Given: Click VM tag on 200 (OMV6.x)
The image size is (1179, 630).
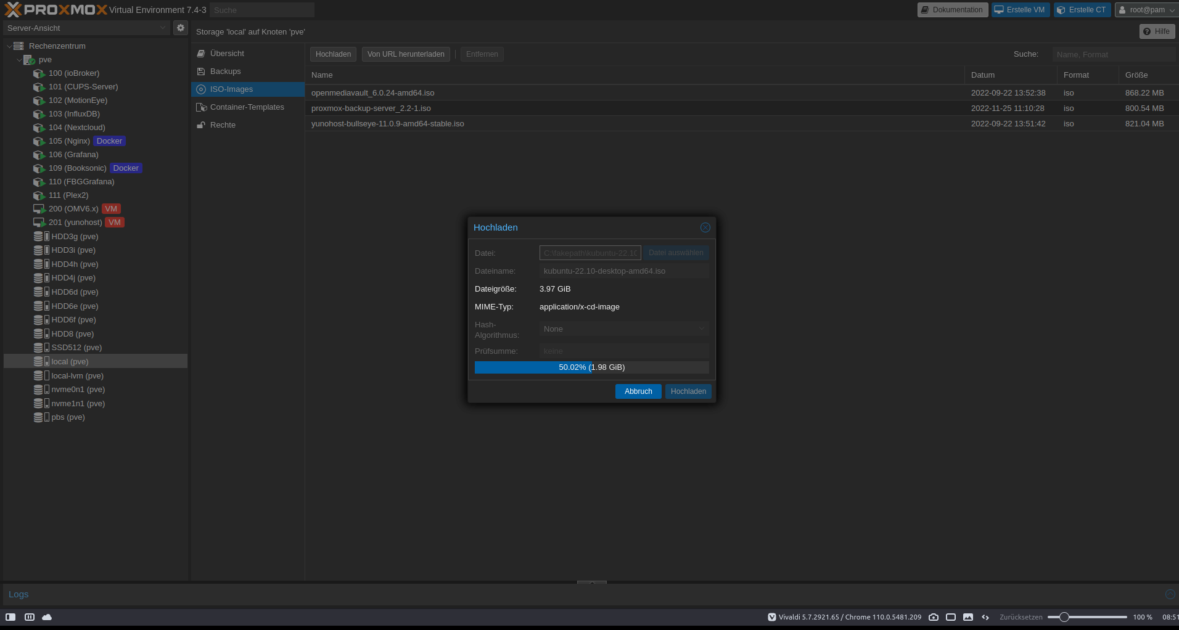Looking at the screenshot, I should pyautogui.click(x=111, y=209).
